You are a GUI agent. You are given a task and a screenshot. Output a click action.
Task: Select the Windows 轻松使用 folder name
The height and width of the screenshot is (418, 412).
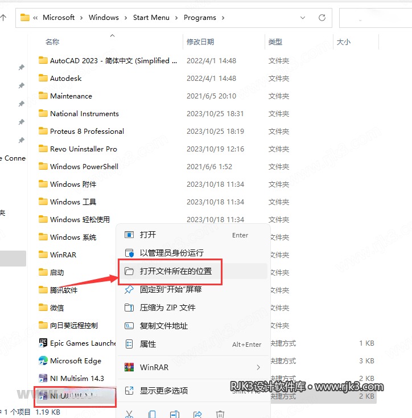coord(80,219)
